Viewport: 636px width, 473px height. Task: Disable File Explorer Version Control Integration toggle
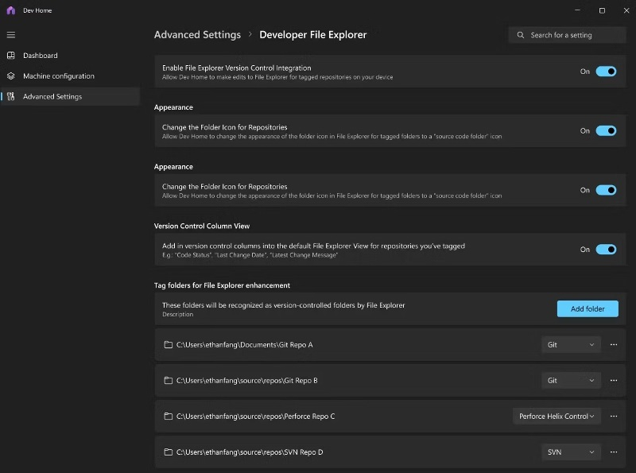tap(606, 72)
